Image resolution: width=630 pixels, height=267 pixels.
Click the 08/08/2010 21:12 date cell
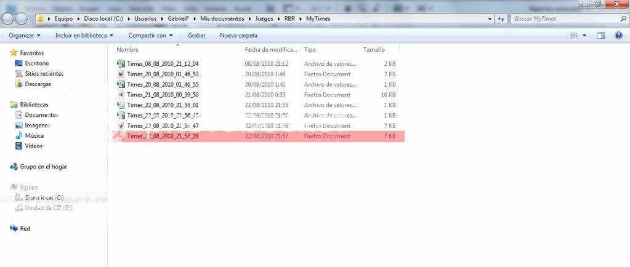point(267,63)
